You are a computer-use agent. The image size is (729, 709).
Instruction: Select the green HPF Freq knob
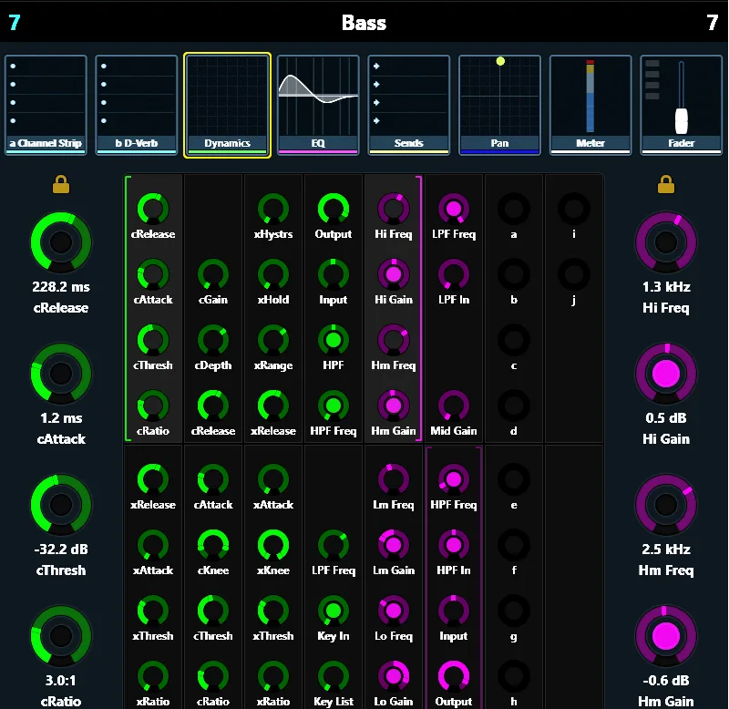[x=334, y=406]
